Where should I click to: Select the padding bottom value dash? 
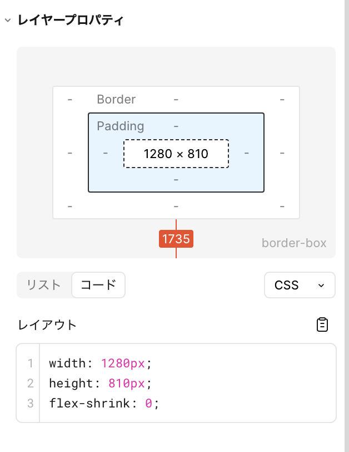pos(176,180)
